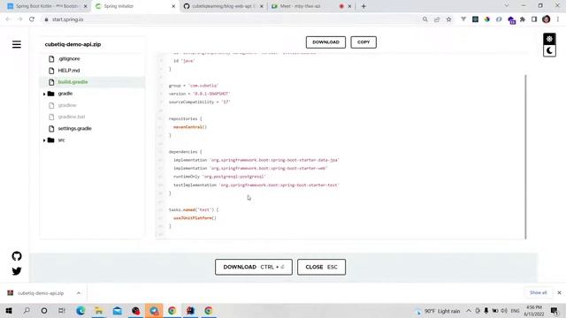
Task: Switch to dark theme with the moon icon
Action: pos(549,51)
